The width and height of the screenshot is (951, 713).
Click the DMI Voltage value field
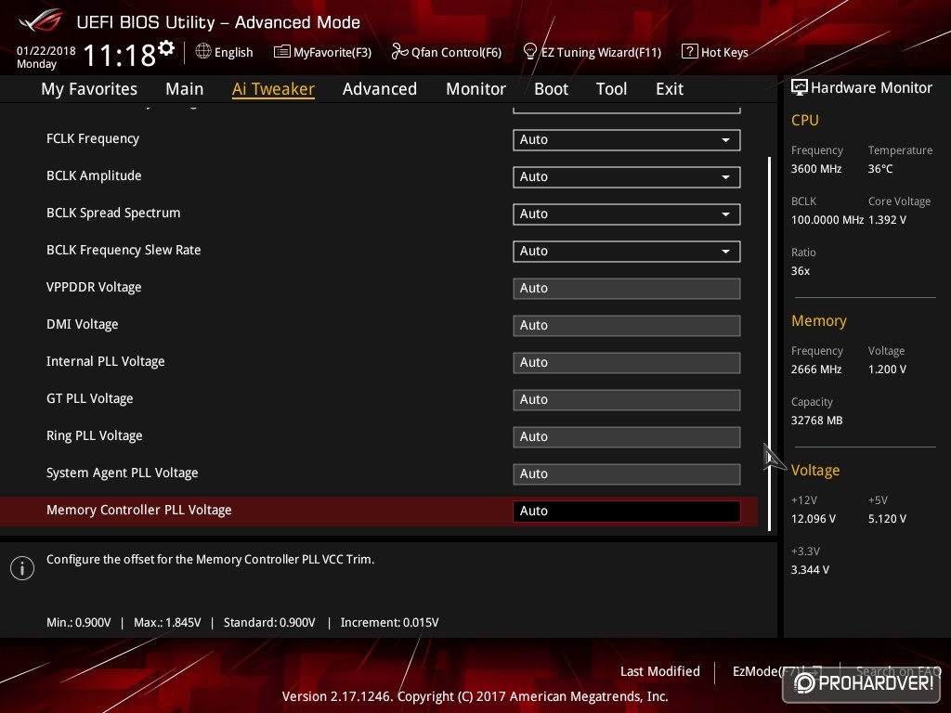tap(627, 326)
